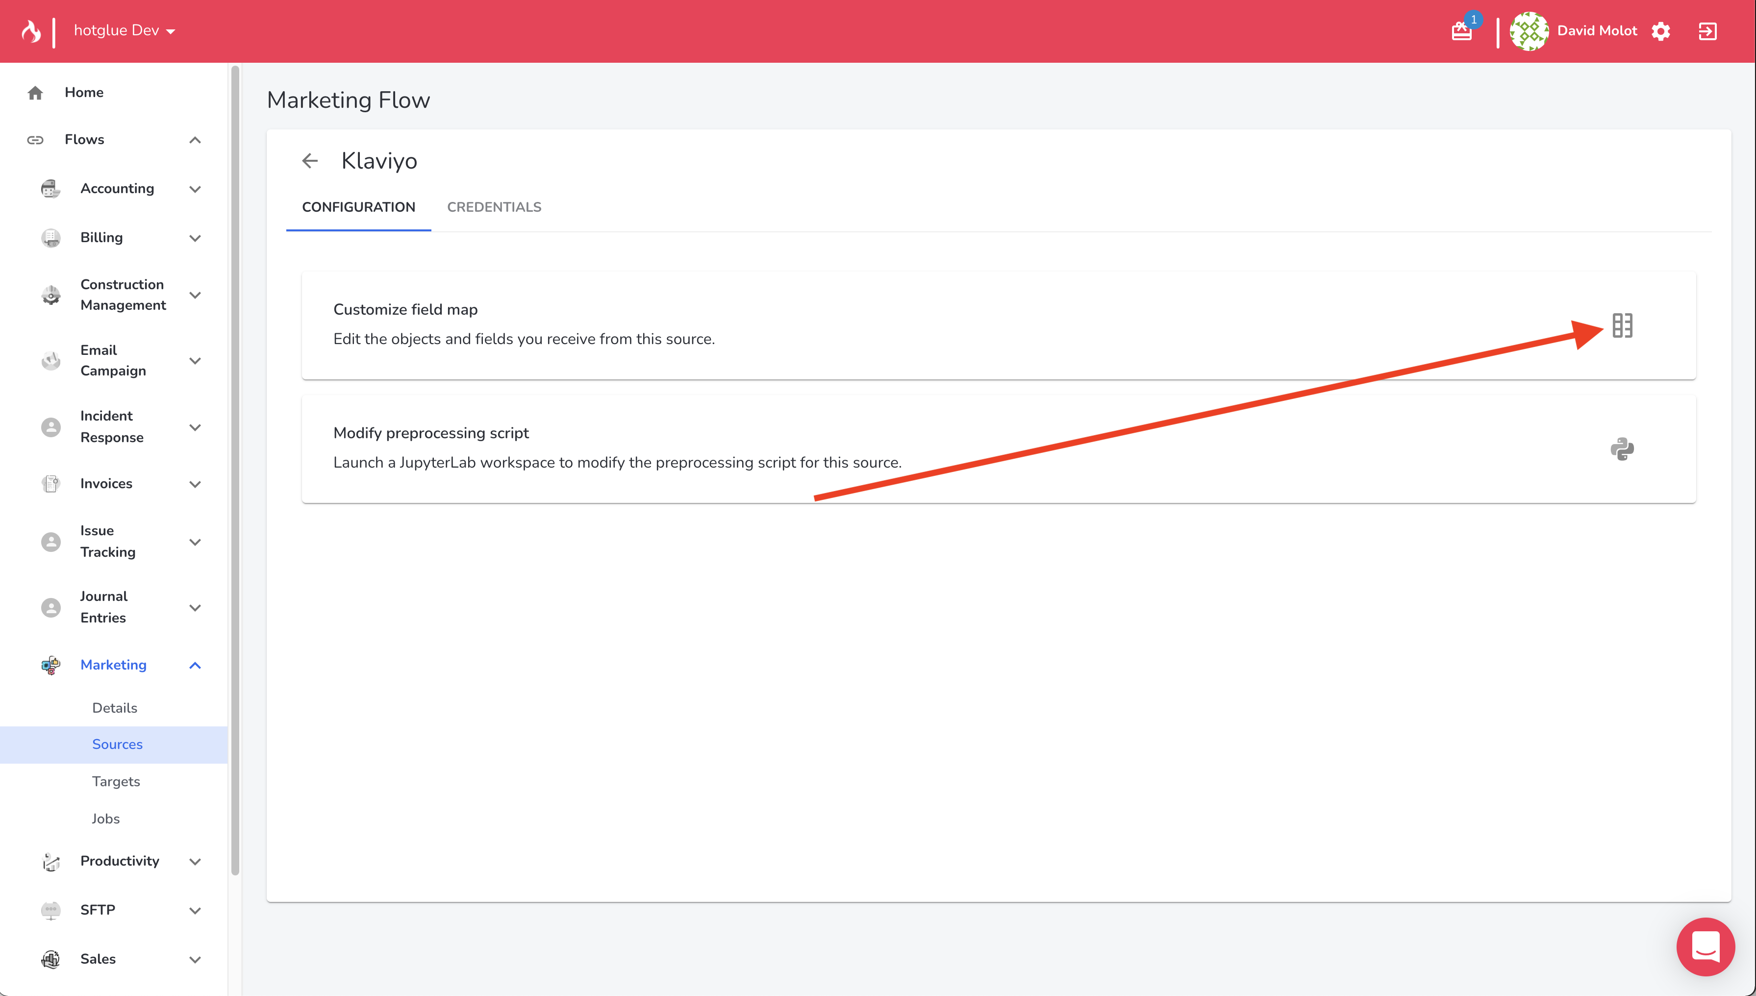
Task: Click the Marketing Flow page heading
Action: [x=348, y=100]
